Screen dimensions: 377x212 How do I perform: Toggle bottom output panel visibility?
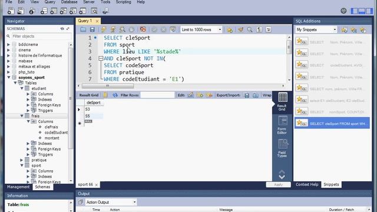click(362, 11)
